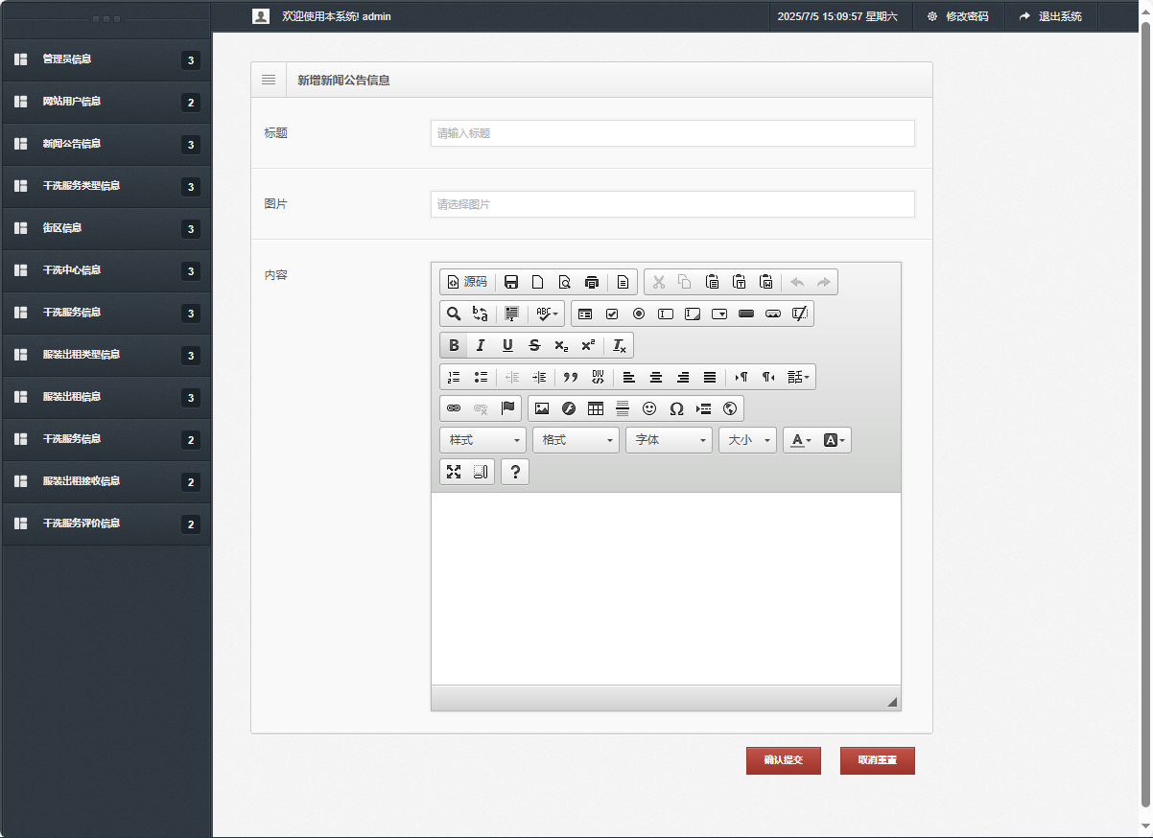This screenshot has width=1153, height=838.
Task: Open the text color picker
Action: (x=800, y=440)
